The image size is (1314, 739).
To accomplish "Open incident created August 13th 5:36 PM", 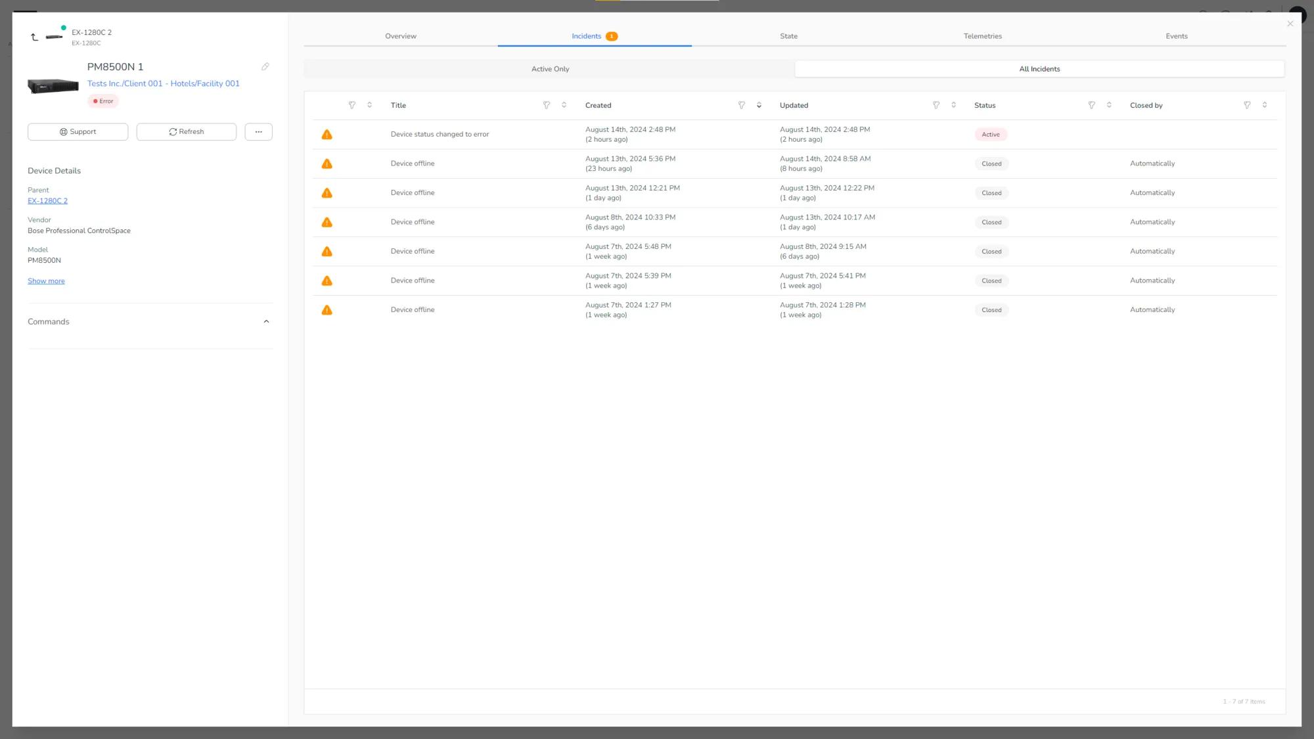I will 794,164.
